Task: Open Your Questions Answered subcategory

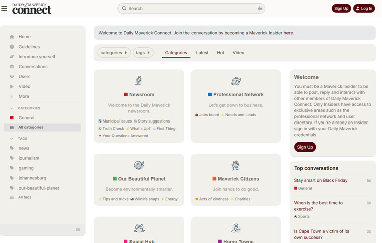Action: tap(123, 136)
